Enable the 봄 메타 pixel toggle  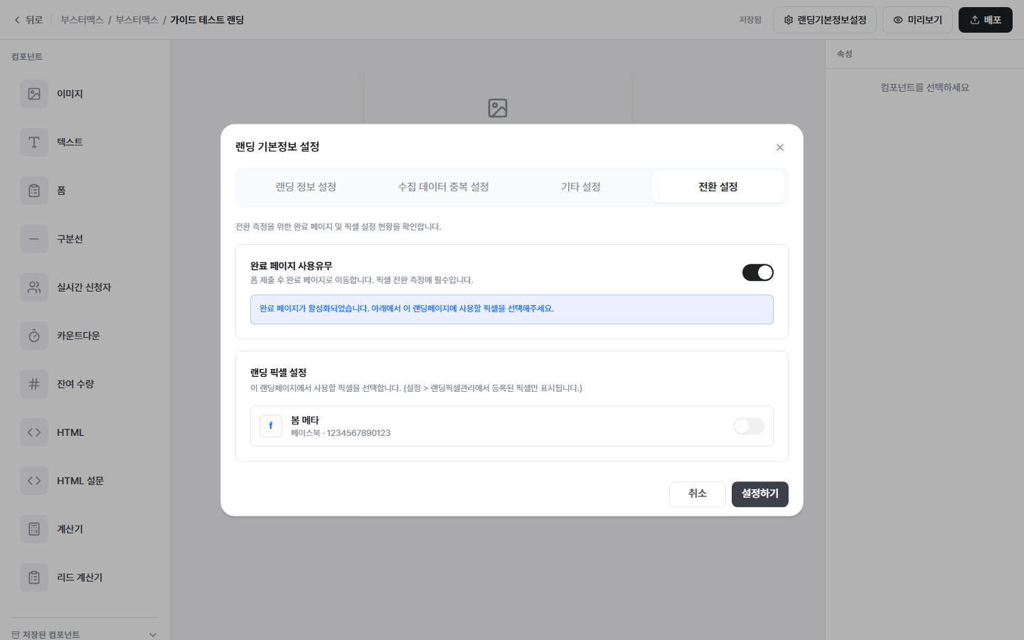(749, 426)
